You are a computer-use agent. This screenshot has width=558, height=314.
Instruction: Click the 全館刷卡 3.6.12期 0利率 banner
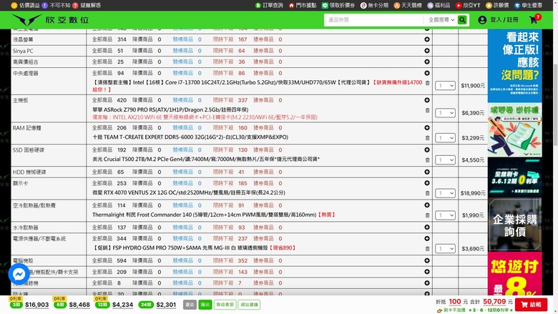coord(514,177)
